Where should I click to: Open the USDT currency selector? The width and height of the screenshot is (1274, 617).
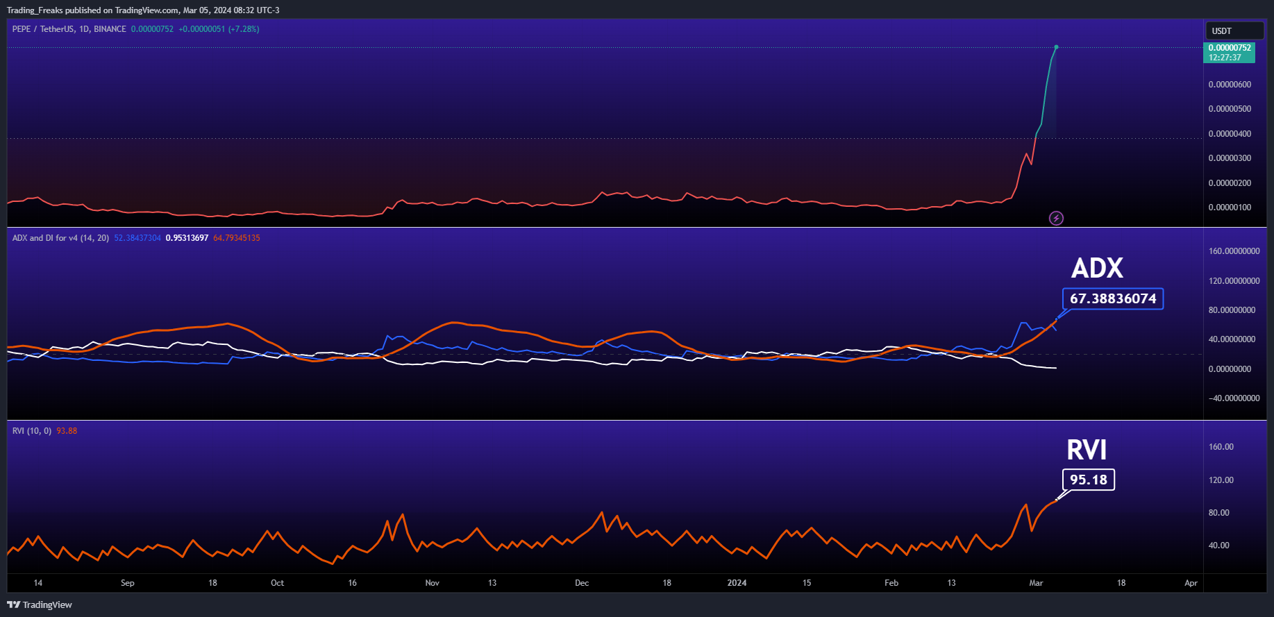coord(1233,31)
